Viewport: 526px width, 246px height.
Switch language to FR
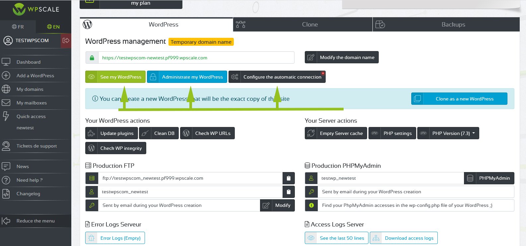[18, 27]
